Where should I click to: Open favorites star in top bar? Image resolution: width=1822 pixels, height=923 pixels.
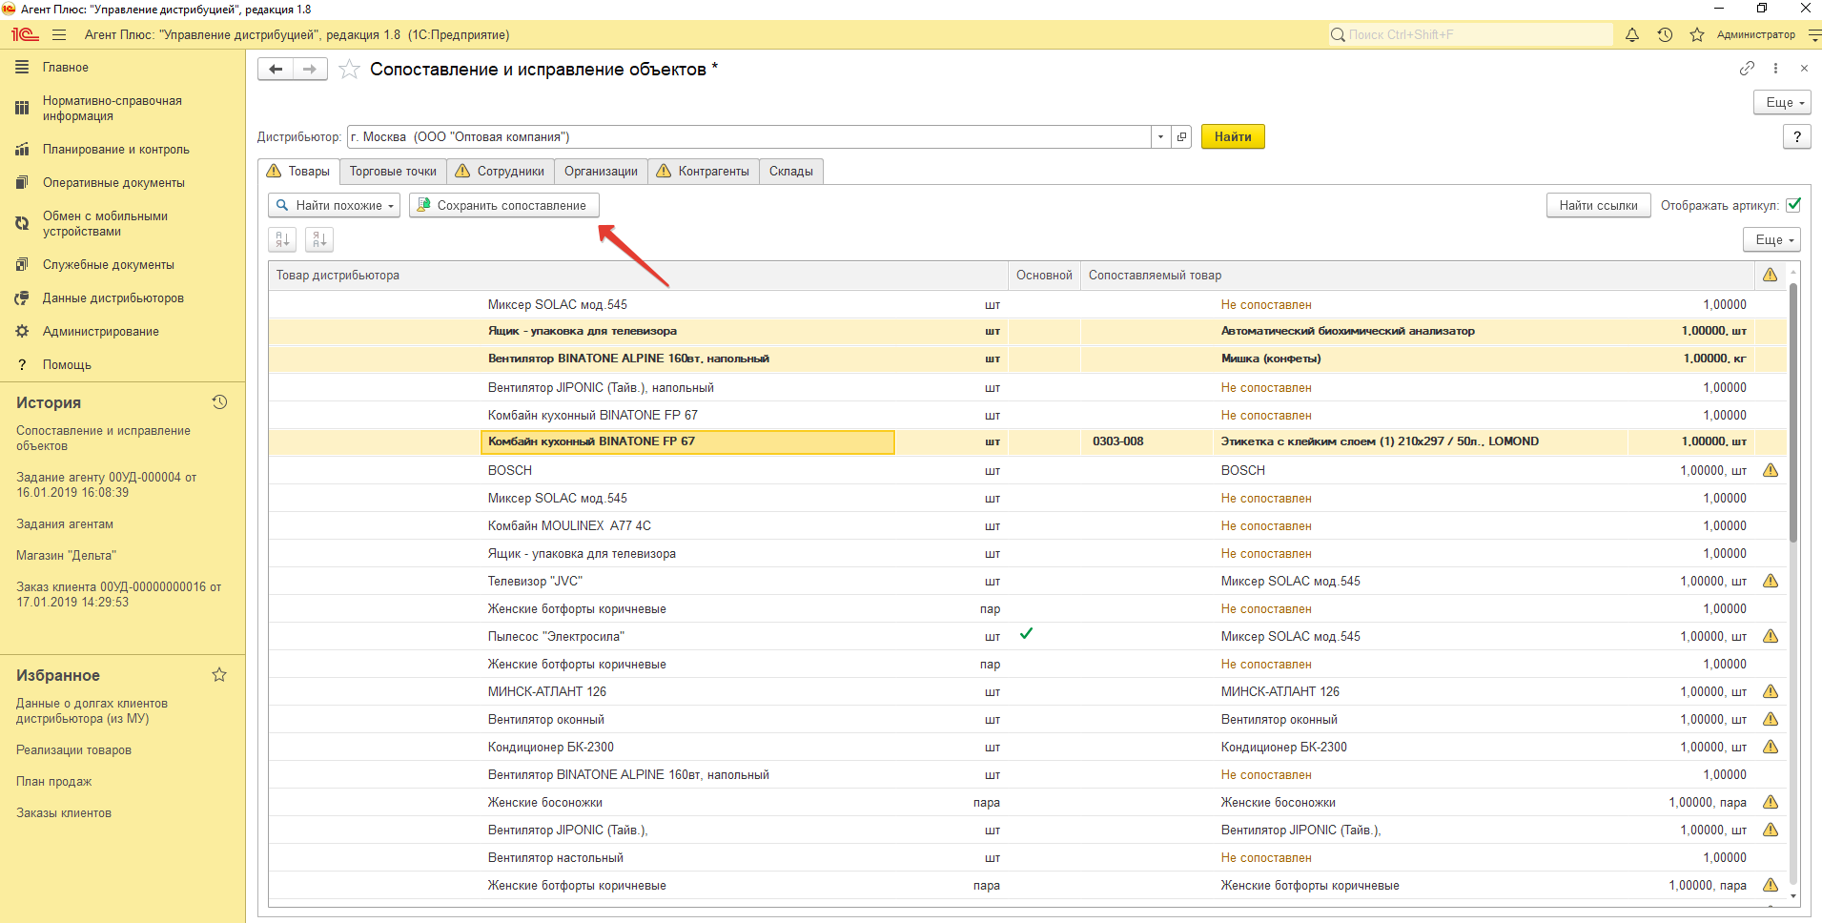pos(1697,34)
